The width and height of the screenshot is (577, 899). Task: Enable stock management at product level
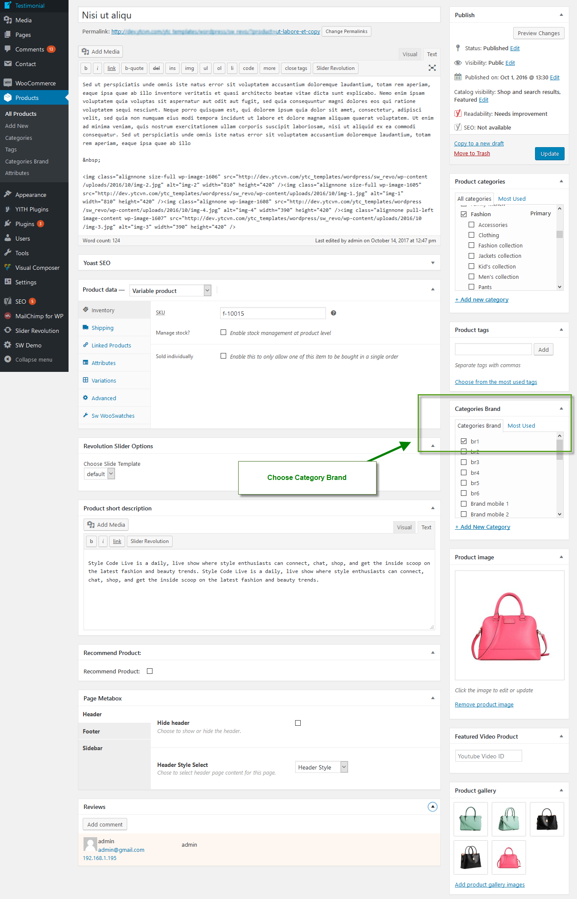pos(223,332)
